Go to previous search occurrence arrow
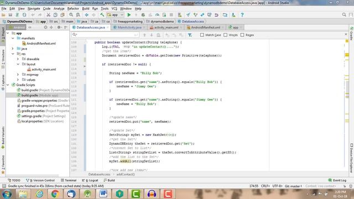Image resolution: width=354 pixels, height=199 pixels. [144, 35]
